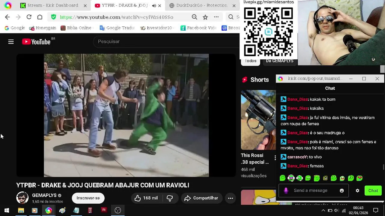Image resolution: width=385 pixels, height=216 pixels.
Task: Click the Compartilhar share button
Action: [x=201, y=198]
